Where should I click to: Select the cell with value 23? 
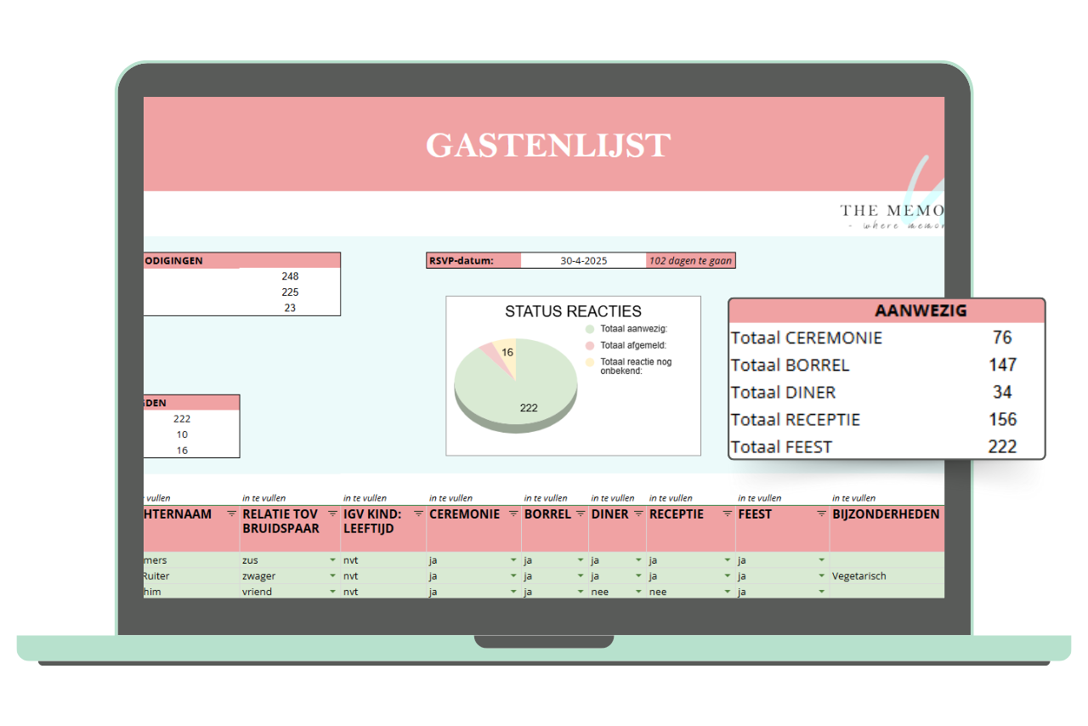point(290,308)
